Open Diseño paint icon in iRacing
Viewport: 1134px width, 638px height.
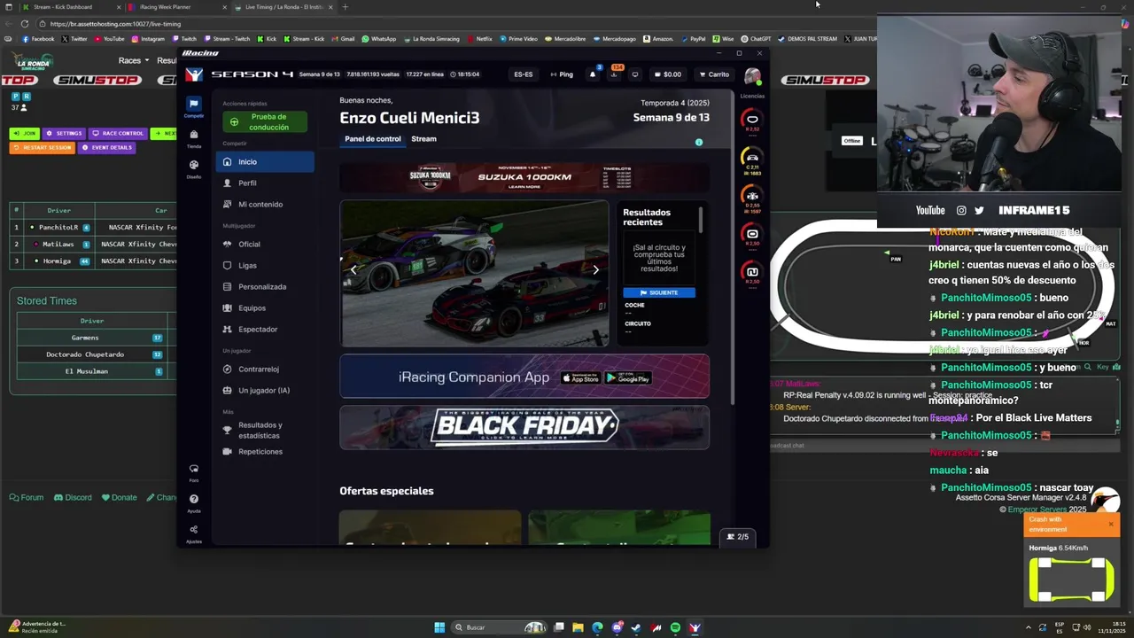pos(193,168)
